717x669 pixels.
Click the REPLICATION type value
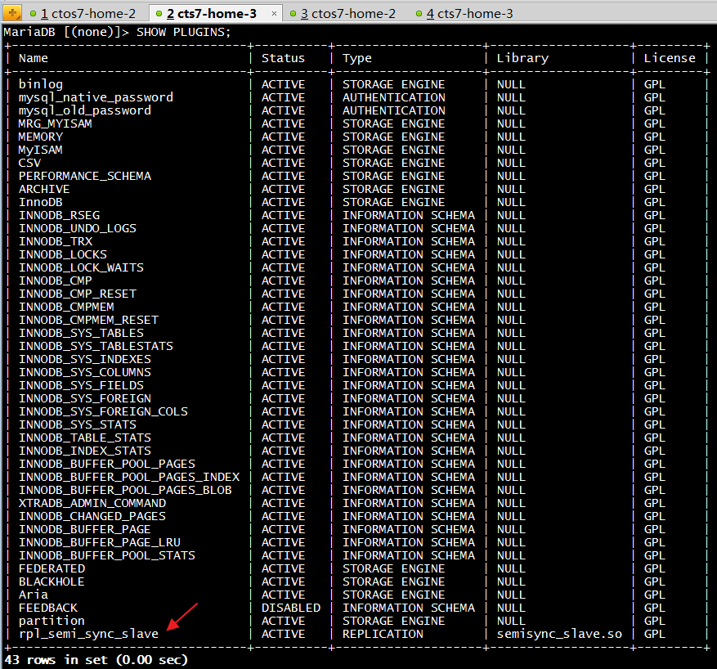[x=383, y=634]
